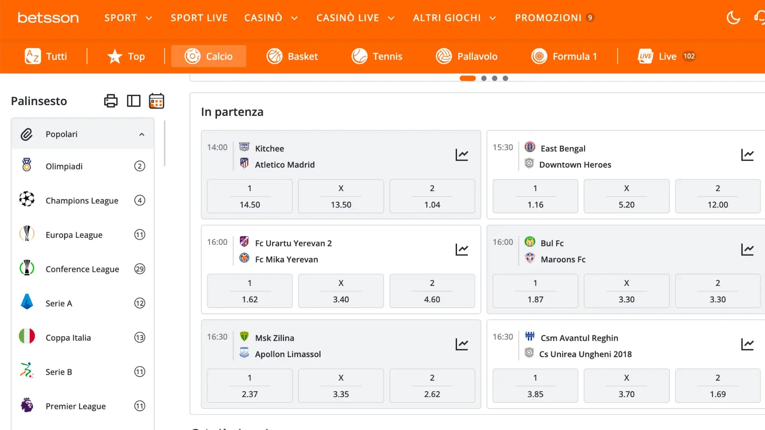The image size is (765, 430).
Task: Open the calendar view in Palinsesto
Action: [156, 101]
